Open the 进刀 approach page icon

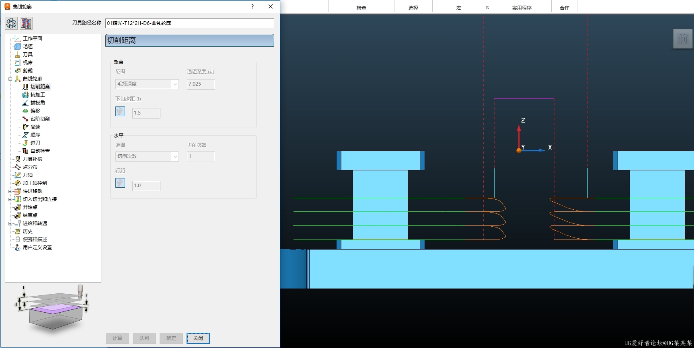25,143
